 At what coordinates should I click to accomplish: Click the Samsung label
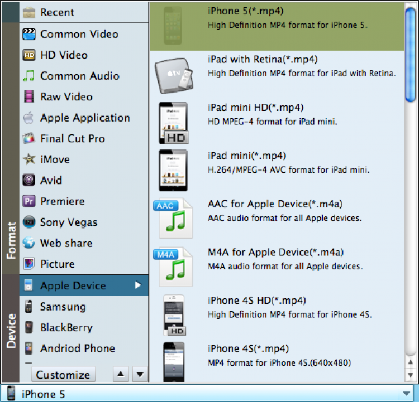[x=63, y=307]
